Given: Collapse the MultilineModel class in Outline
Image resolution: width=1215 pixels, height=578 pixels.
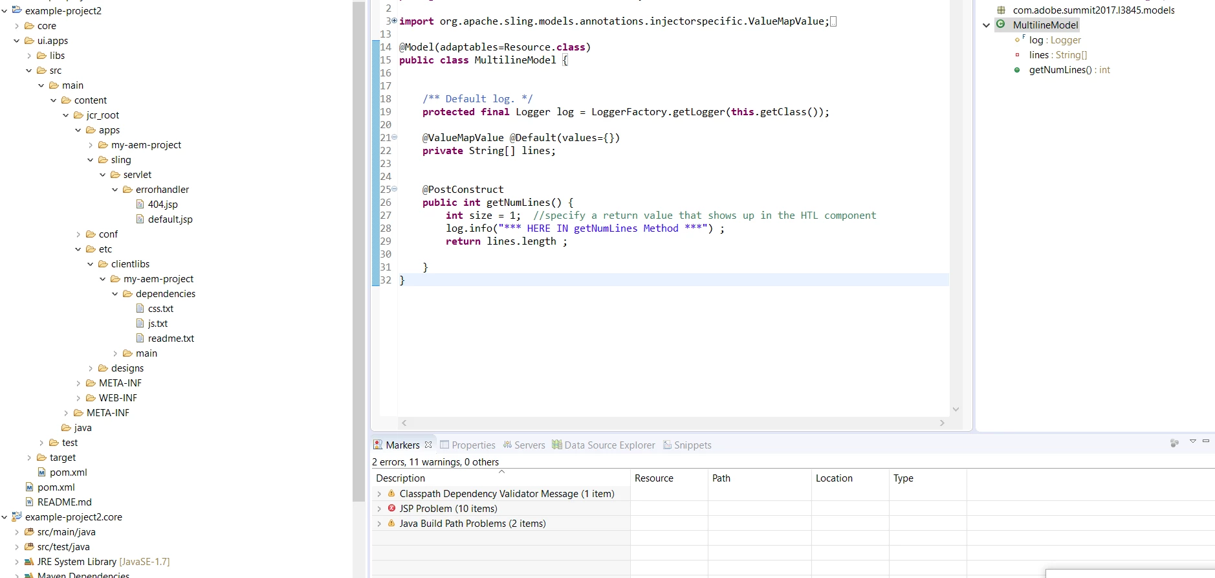Looking at the screenshot, I should coord(987,25).
